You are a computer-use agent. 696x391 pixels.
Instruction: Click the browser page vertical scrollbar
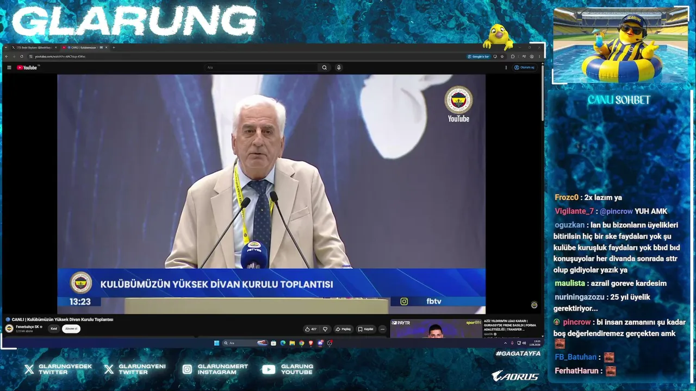pyautogui.click(x=542, y=92)
